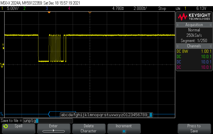Click the Acquisition panel header
This screenshot has width=213, height=134.
[x=194, y=25]
